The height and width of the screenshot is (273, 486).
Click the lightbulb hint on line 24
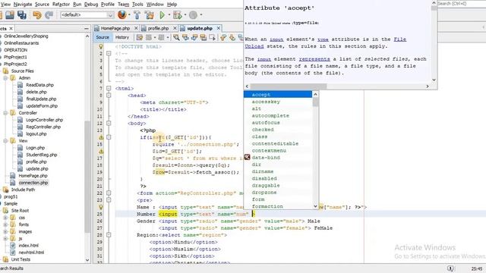101,207
